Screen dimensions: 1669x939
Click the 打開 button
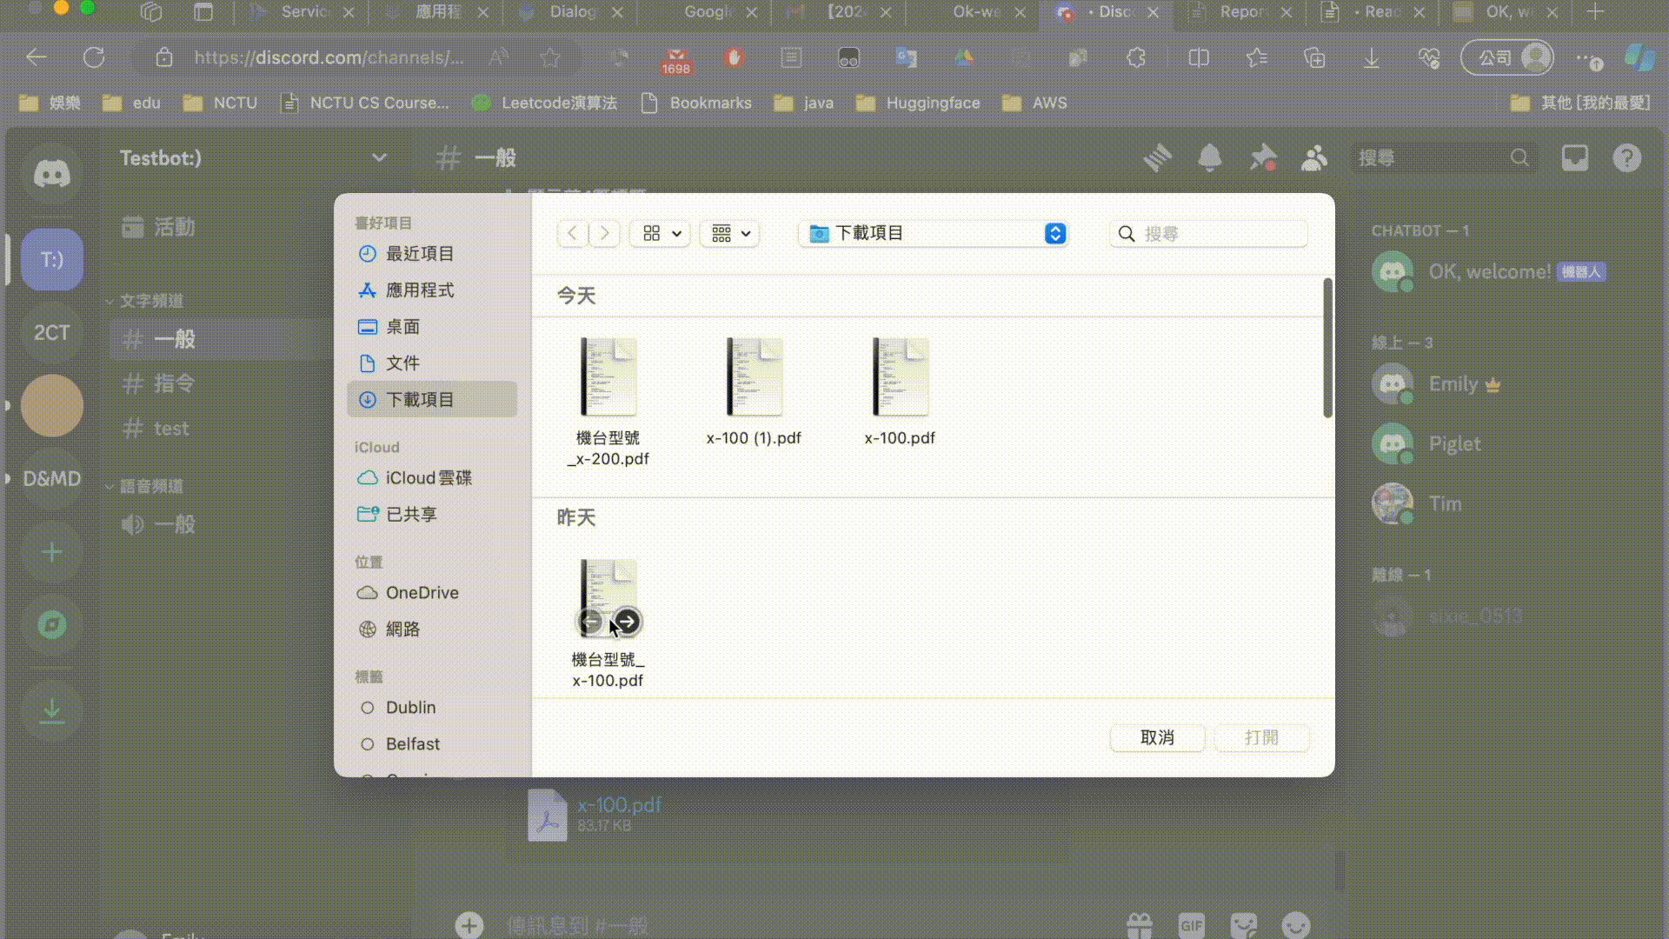(x=1261, y=737)
